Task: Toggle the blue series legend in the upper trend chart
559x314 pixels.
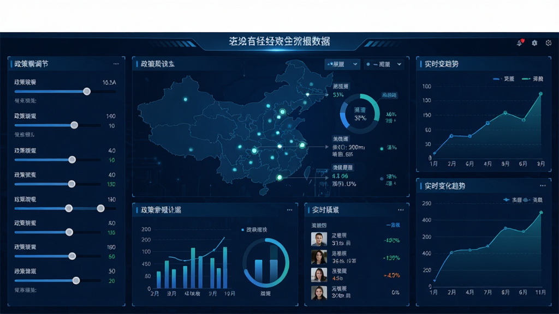Action: click(503, 79)
